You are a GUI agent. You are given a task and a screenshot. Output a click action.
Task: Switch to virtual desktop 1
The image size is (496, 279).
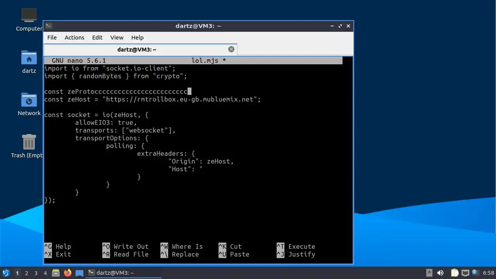17,273
